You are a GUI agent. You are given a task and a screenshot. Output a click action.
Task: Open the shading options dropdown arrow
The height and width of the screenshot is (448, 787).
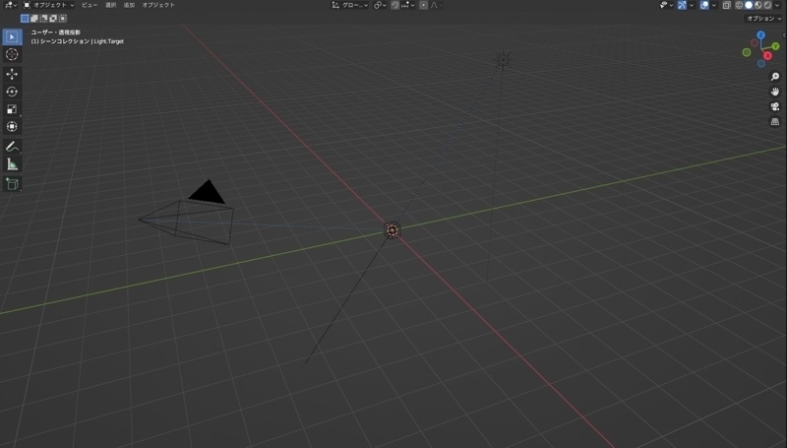click(777, 5)
